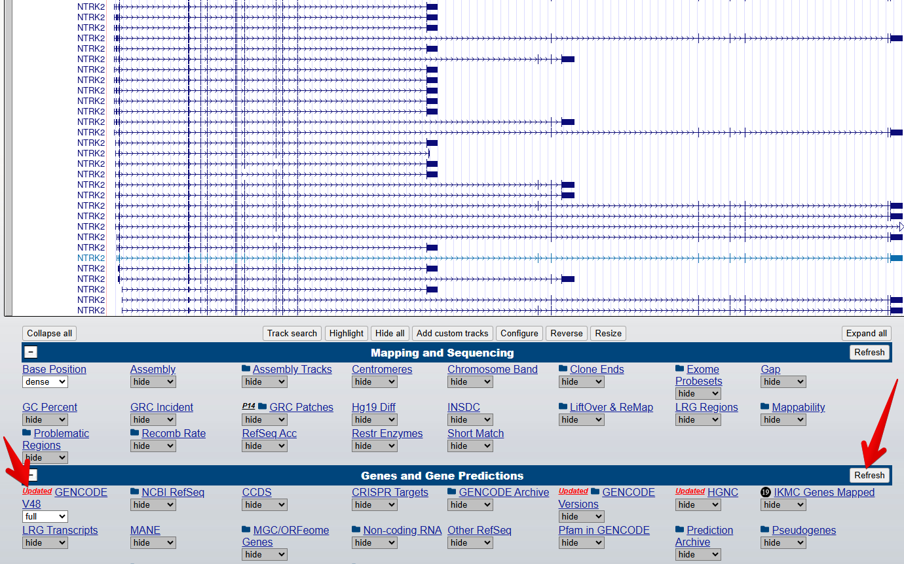
Task: Open the GC Percent track link
Action: click(x=50, y=407)
